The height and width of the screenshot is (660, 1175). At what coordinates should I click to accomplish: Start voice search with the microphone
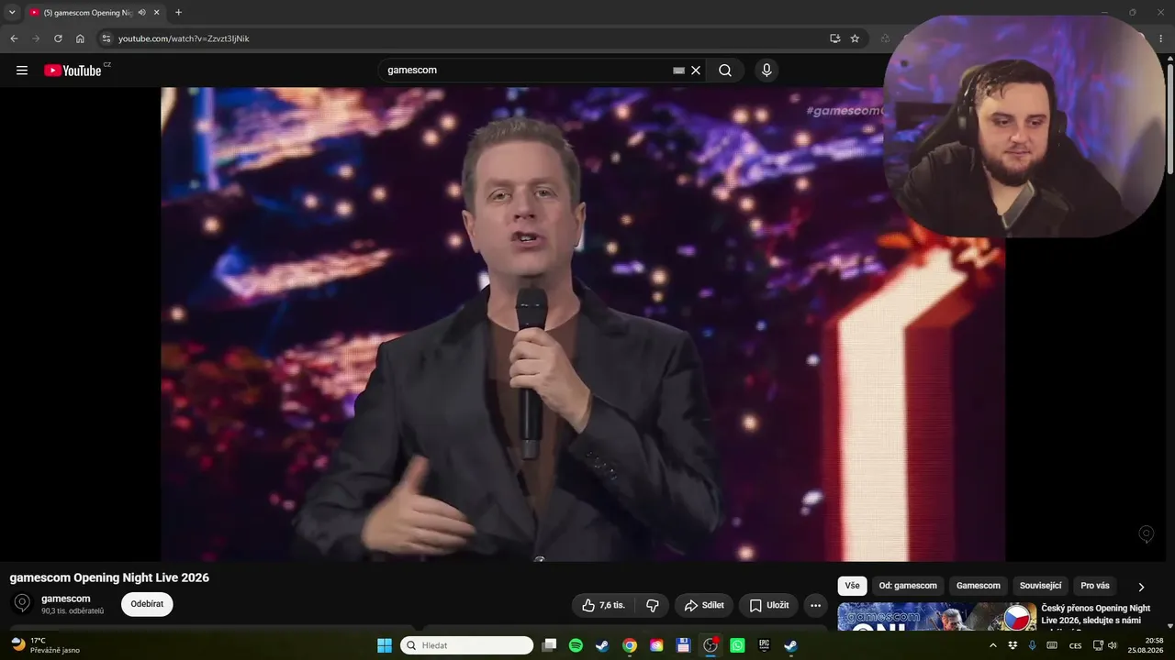click(767, 71)
